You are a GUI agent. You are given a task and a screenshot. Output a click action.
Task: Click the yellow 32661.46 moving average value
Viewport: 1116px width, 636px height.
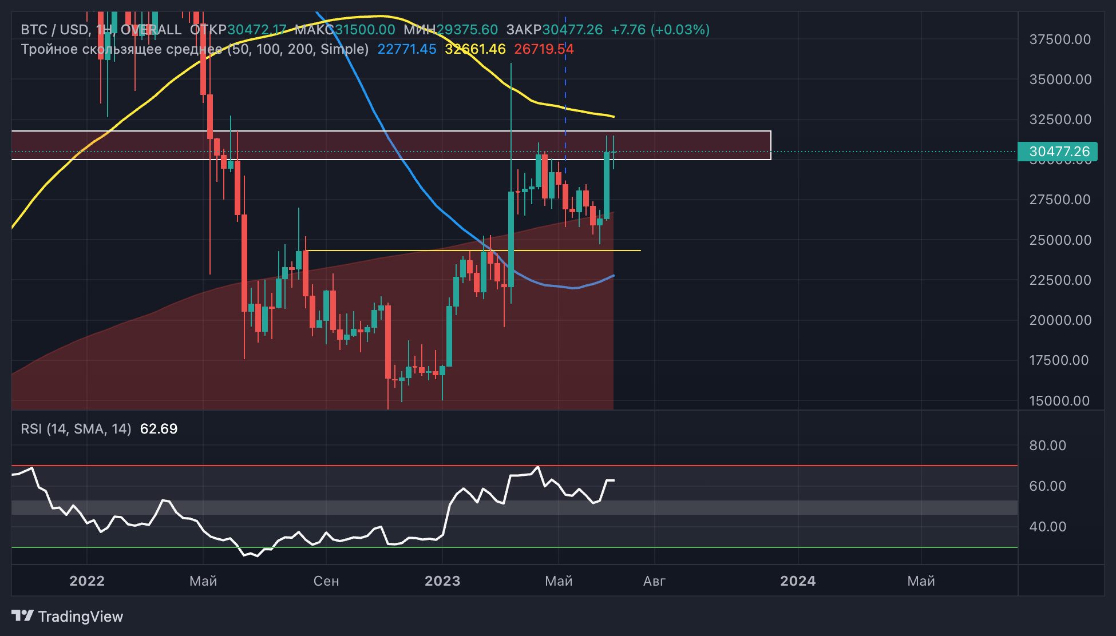475,49
